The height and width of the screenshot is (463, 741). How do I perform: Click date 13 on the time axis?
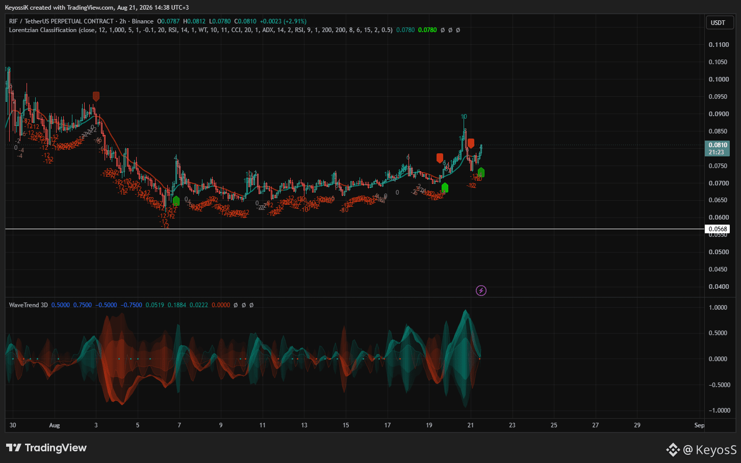pos(304,425)
